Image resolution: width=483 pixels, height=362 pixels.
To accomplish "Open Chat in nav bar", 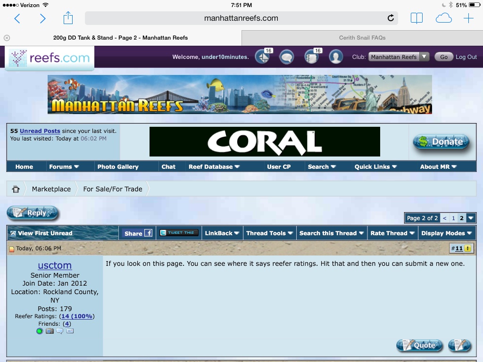I will [x=168, y=166].
